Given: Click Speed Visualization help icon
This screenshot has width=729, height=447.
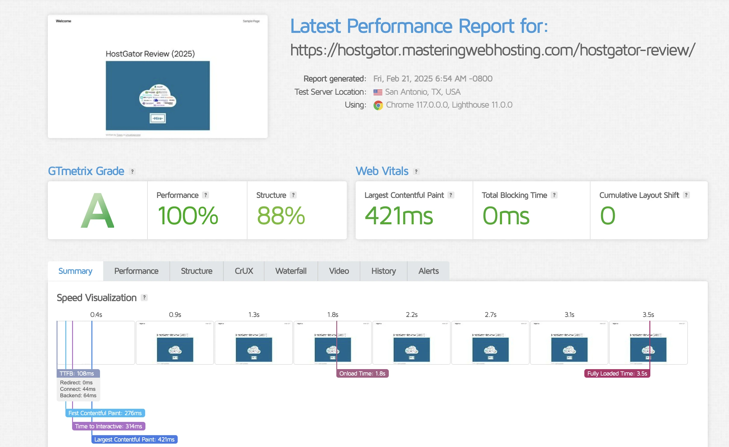Looking at the screenshot, I should click(x=144, y=298).
